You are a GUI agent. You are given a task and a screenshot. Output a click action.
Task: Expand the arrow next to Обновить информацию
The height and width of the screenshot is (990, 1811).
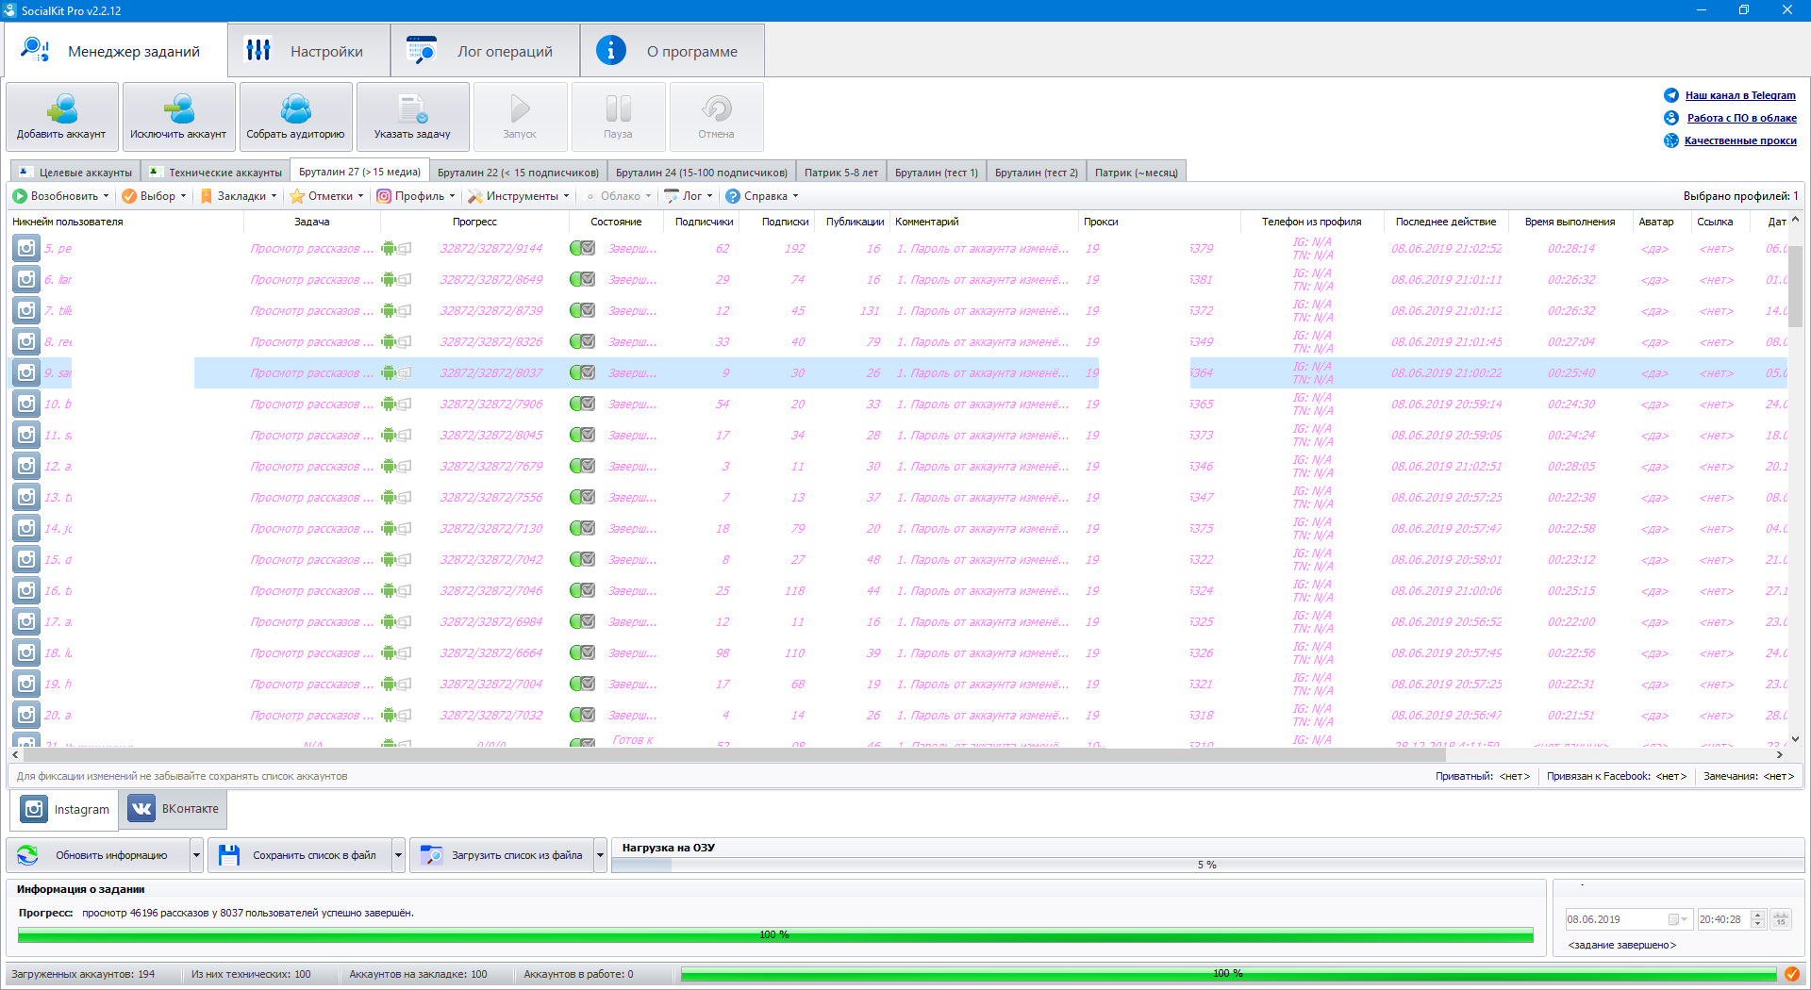(x=196, y=855)
